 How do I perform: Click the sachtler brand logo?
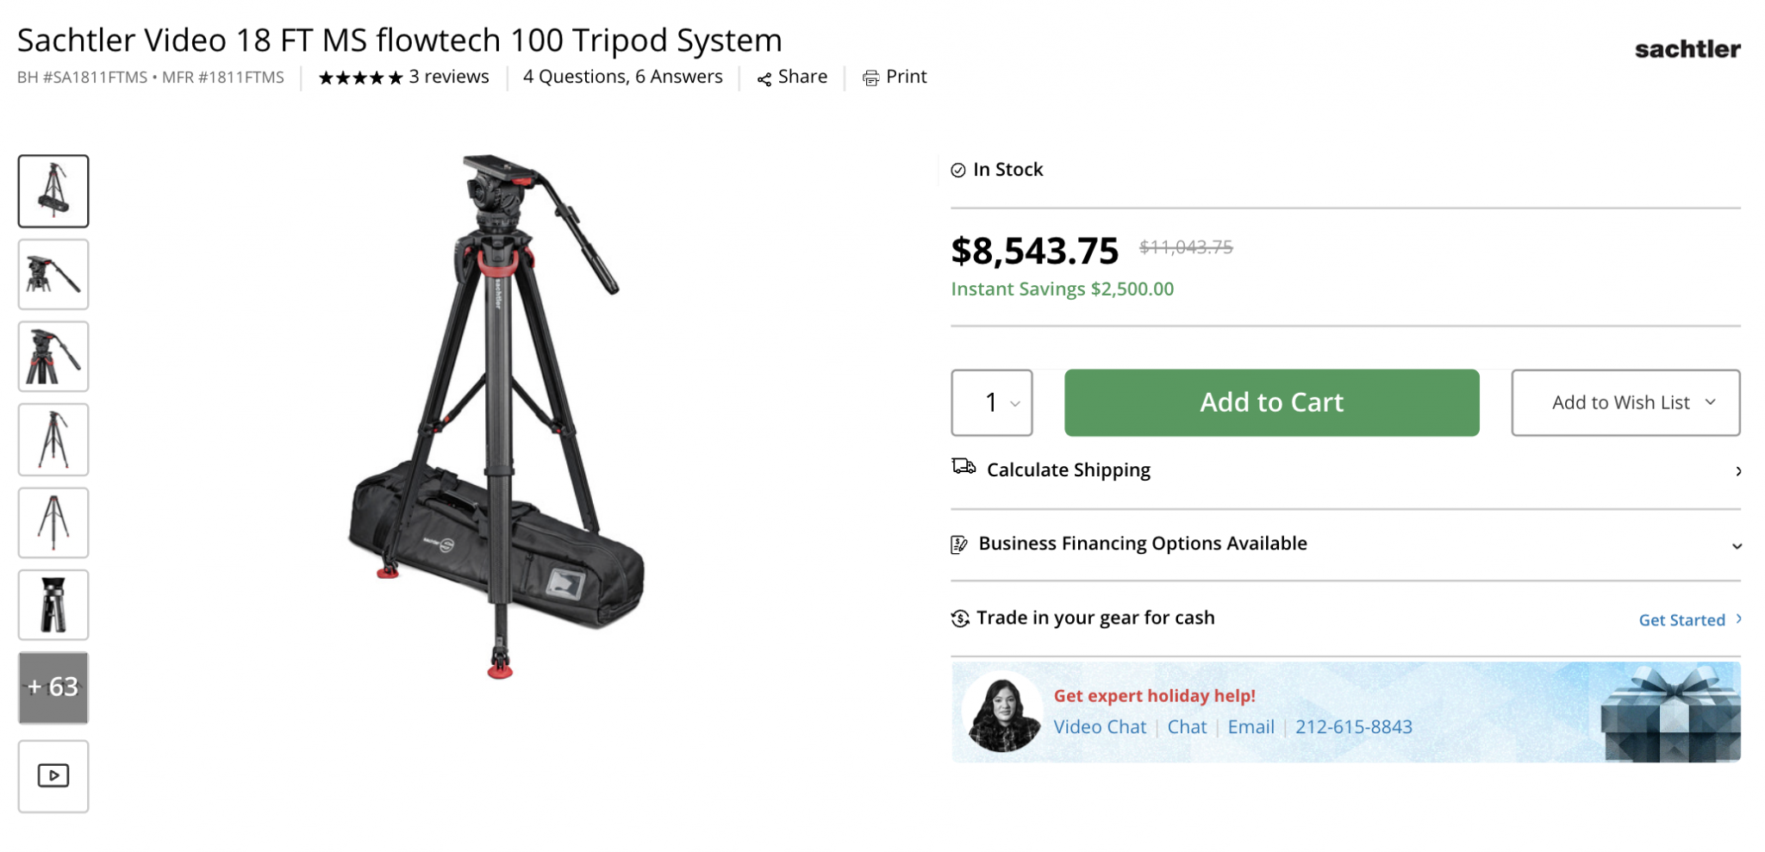coord(1687,49)
